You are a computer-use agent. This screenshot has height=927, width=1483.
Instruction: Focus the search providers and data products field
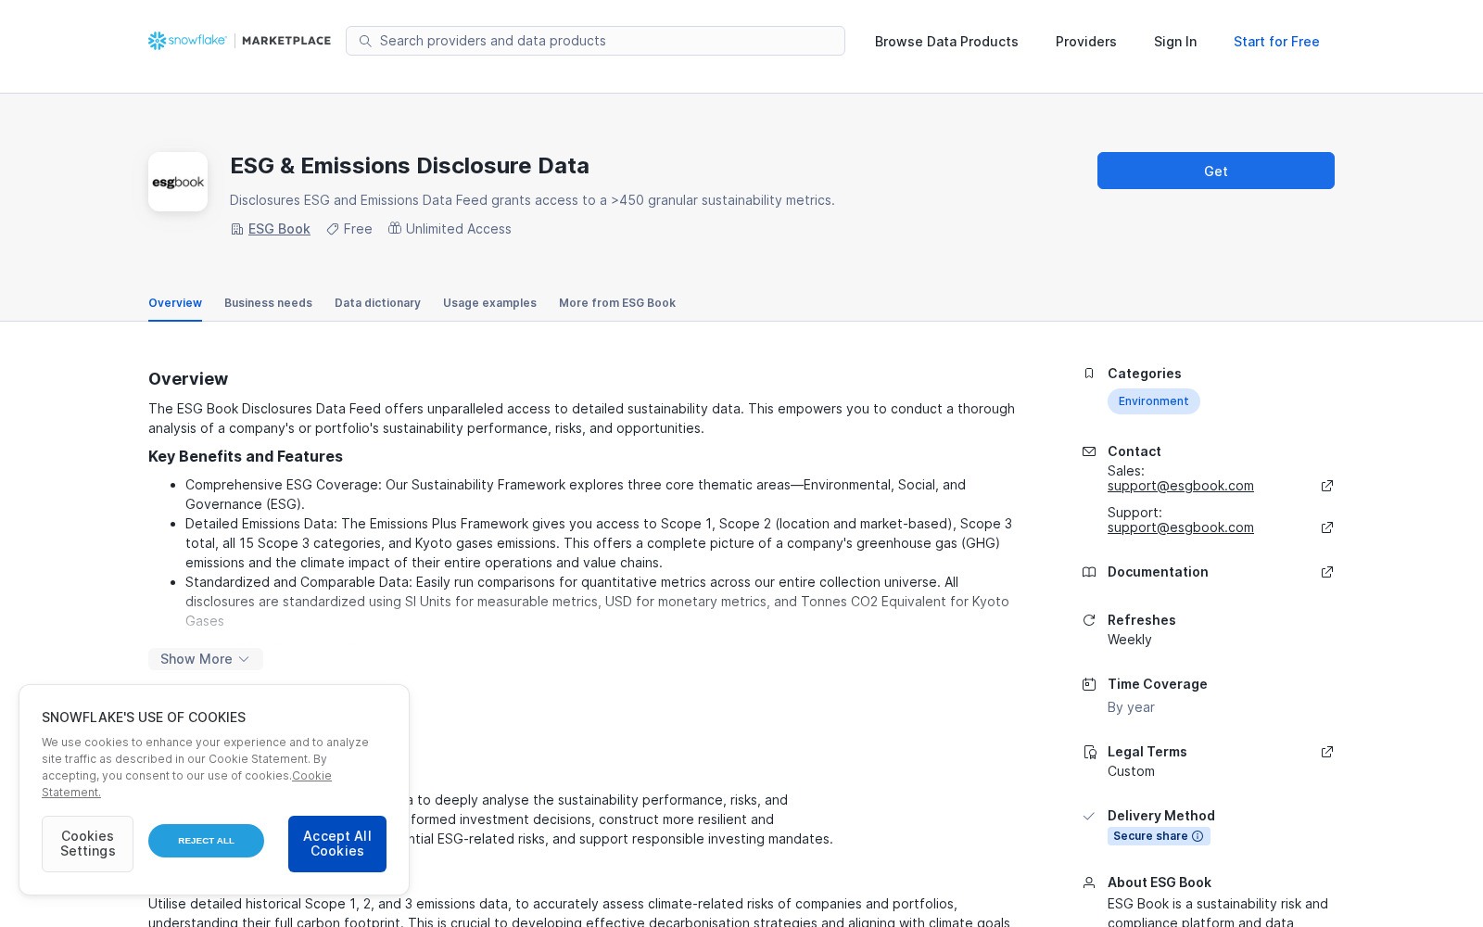(595, 41)
